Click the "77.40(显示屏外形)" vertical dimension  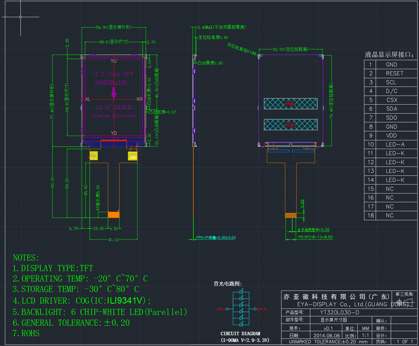pyautogui.click(x=52, y=101)
